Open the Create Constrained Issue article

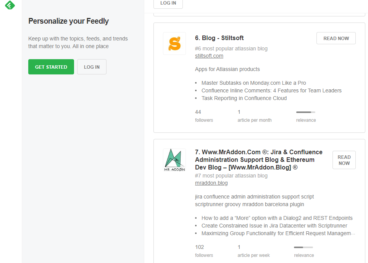pos(274,226)
